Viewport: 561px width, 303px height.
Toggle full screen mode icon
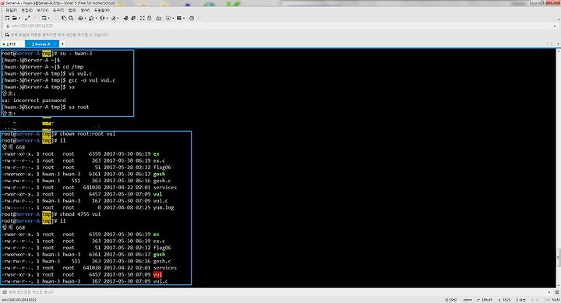coord(143,18)
